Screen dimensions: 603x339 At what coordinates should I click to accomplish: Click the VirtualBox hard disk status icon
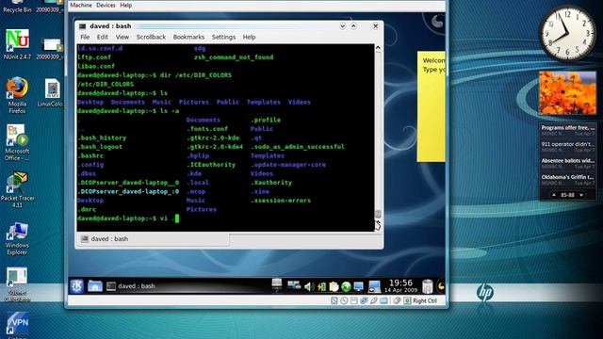pos(334,301)
